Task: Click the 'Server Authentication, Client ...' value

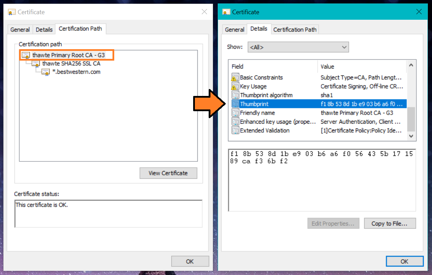Action: point(361,122)
